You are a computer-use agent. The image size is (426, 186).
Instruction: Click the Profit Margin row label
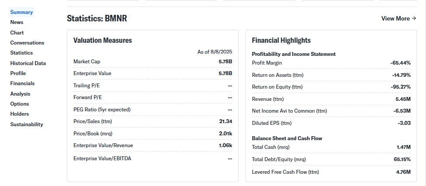point(267,63)
